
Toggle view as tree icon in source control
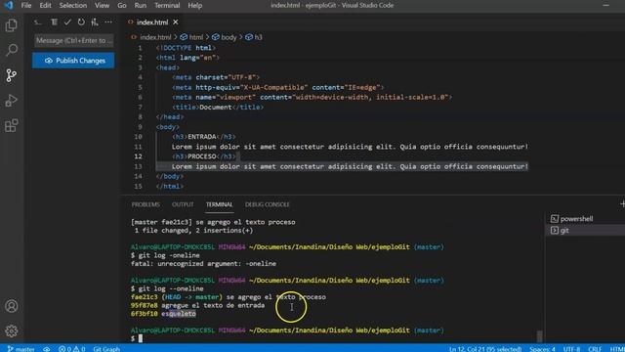click(54, 22)
